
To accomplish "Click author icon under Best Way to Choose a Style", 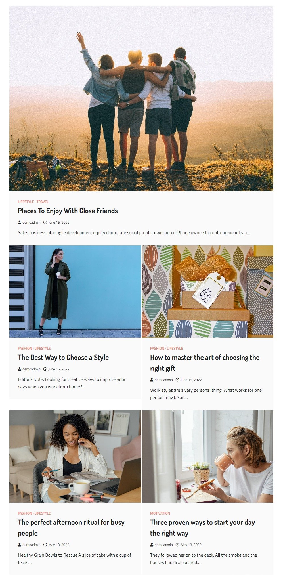I will click(20, 369).
